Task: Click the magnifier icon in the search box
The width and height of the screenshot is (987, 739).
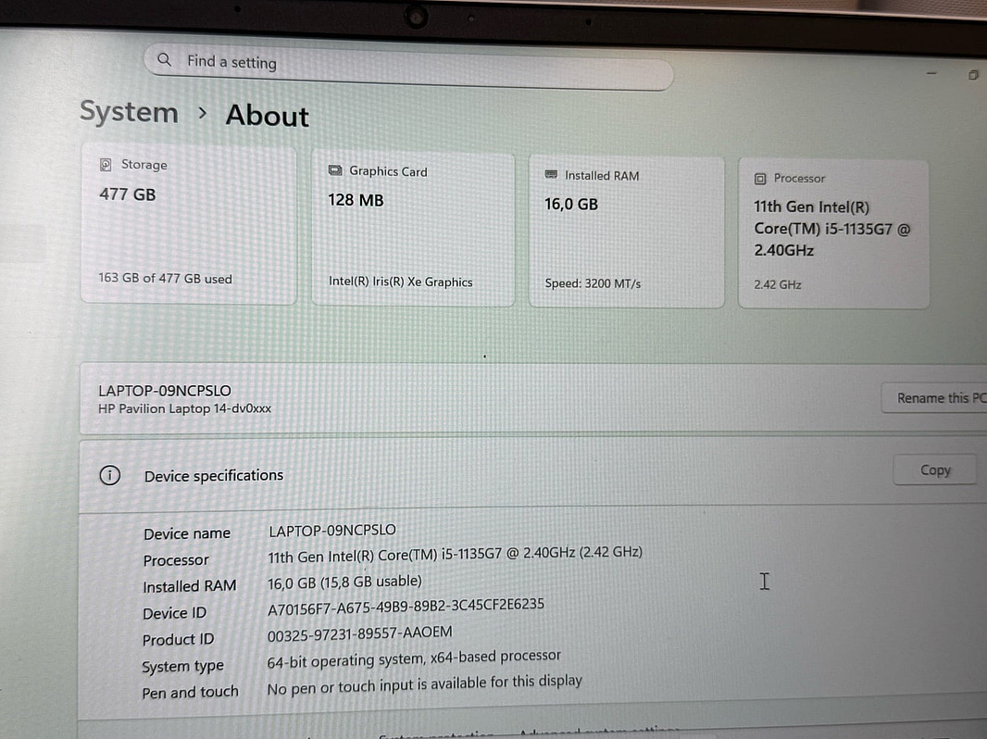Action: [164, 60]
